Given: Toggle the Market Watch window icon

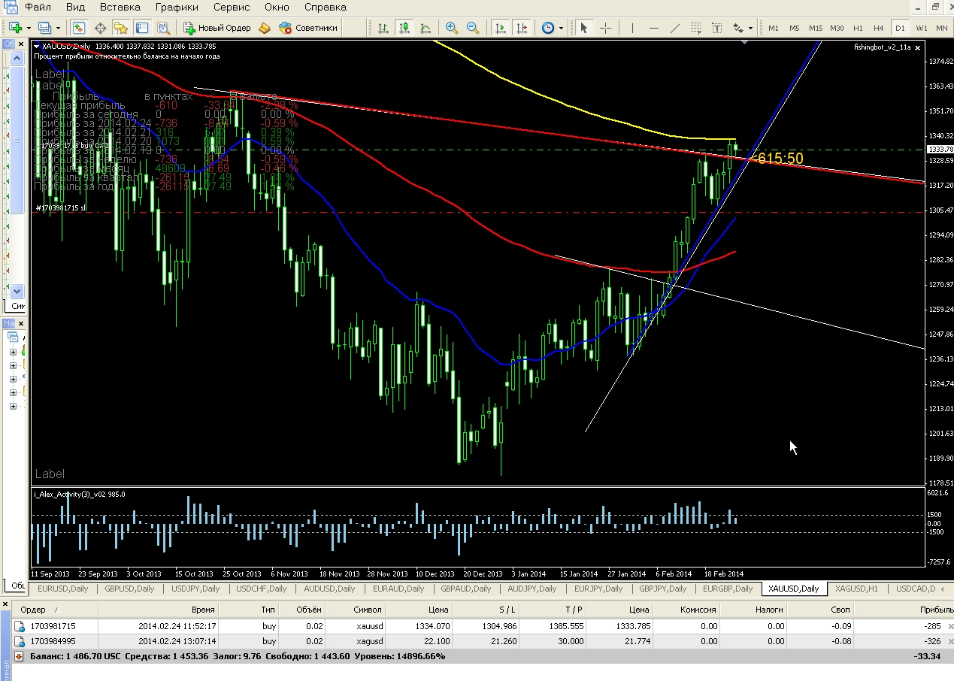Looking at the screenshot, I should (x=79, y=28).
